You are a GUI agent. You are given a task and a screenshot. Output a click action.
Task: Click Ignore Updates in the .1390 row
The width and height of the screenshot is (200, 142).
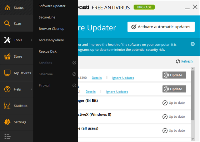point(123,78)
